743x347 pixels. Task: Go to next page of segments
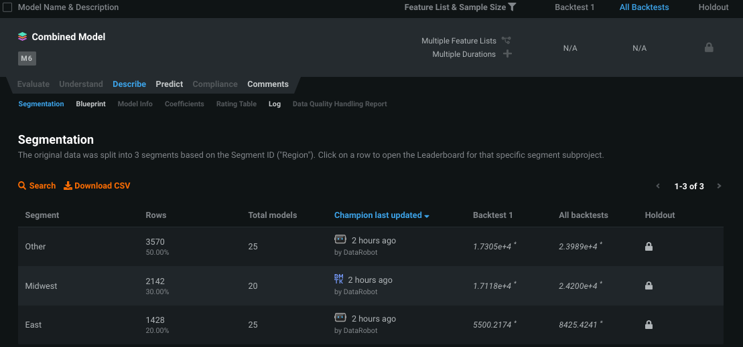719,186
